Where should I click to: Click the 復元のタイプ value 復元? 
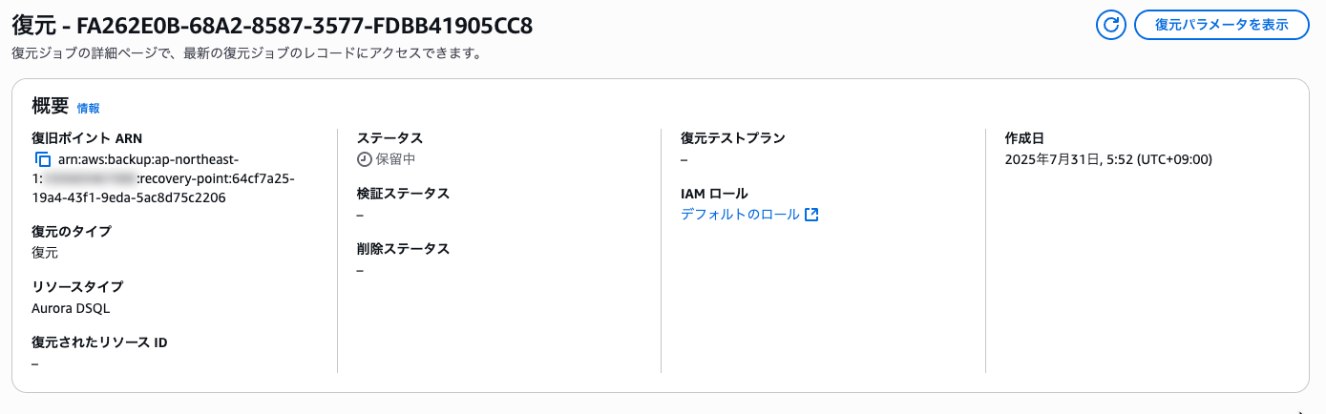click(x=45, y=253)
